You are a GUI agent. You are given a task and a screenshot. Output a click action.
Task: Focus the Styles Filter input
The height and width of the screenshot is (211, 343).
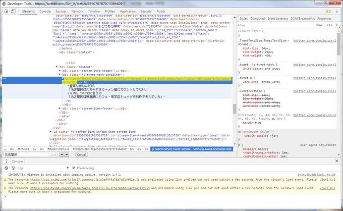[x=275, y=25]
